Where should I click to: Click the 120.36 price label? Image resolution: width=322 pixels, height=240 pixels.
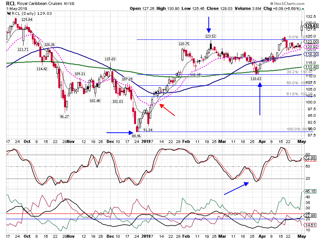(x=50, y=45)
